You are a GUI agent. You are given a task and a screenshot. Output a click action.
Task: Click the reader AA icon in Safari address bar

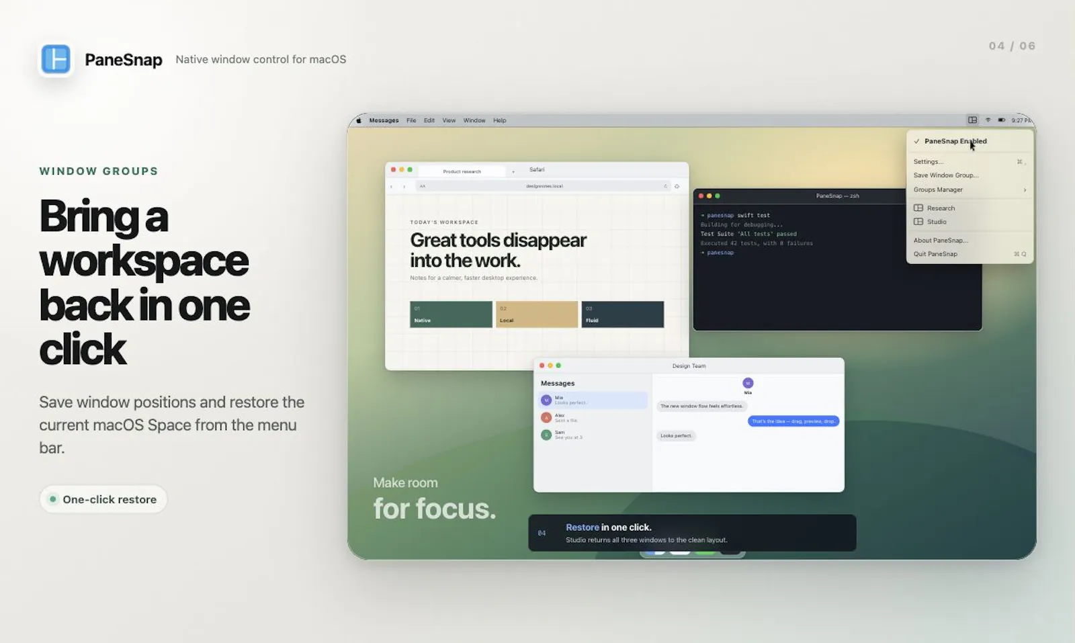423,186
